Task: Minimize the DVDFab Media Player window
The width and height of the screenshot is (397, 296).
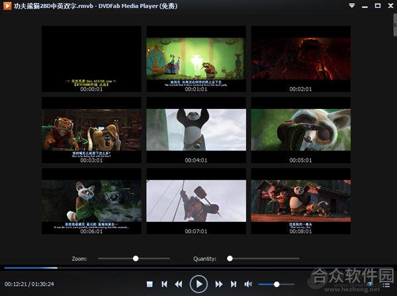Action: [x=365, y=7]
